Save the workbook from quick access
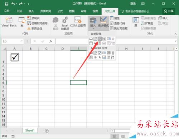The image size is (179, 139). pos(6,4)
